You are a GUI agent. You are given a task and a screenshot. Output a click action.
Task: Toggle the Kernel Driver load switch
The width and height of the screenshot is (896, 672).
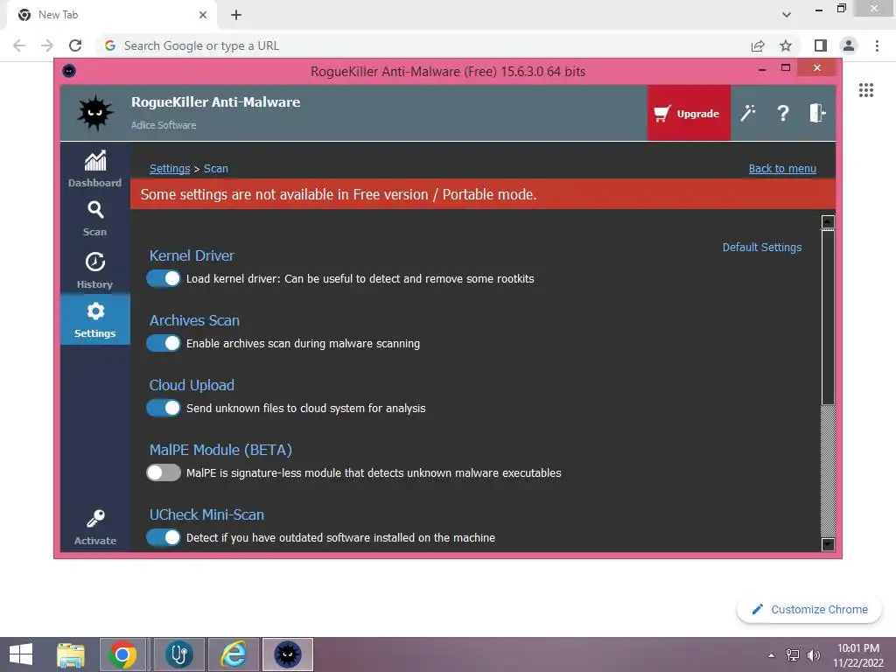pyautogui.click(x=164, y=278)
